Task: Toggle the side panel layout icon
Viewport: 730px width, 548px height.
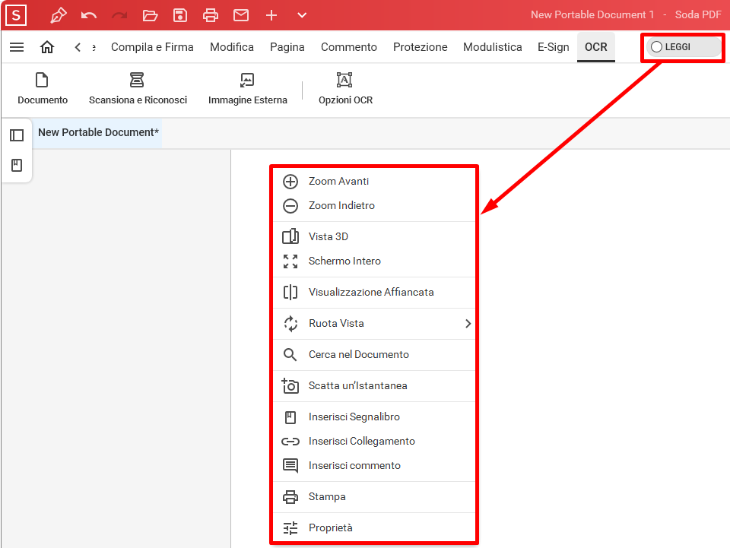Action: click(x=17, y=135)
